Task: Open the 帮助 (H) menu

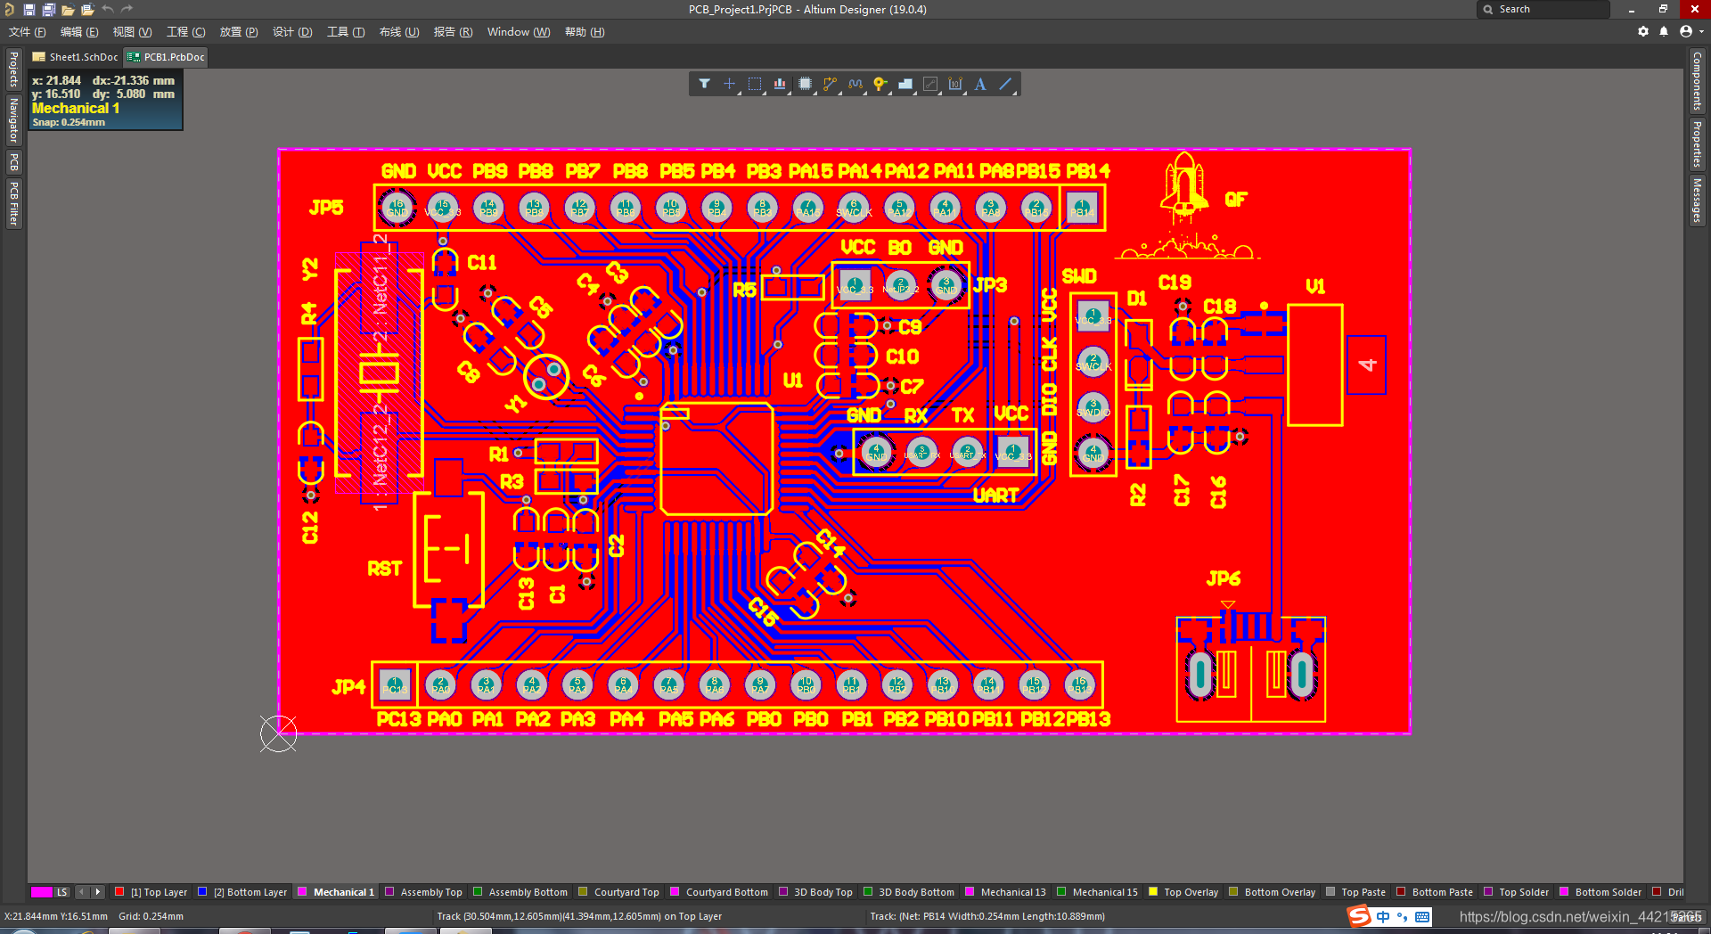Action: (585, 32)
